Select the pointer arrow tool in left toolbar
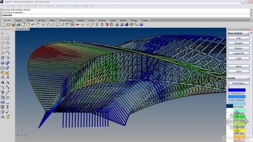 tap(3, 33)
